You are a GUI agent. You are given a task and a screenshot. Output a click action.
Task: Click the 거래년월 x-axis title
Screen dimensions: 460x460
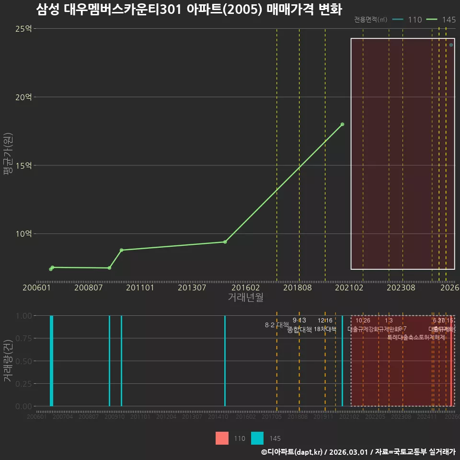(245, 297)
